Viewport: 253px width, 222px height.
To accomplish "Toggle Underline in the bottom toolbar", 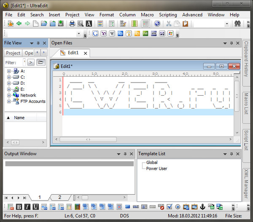I will [35, 207].
